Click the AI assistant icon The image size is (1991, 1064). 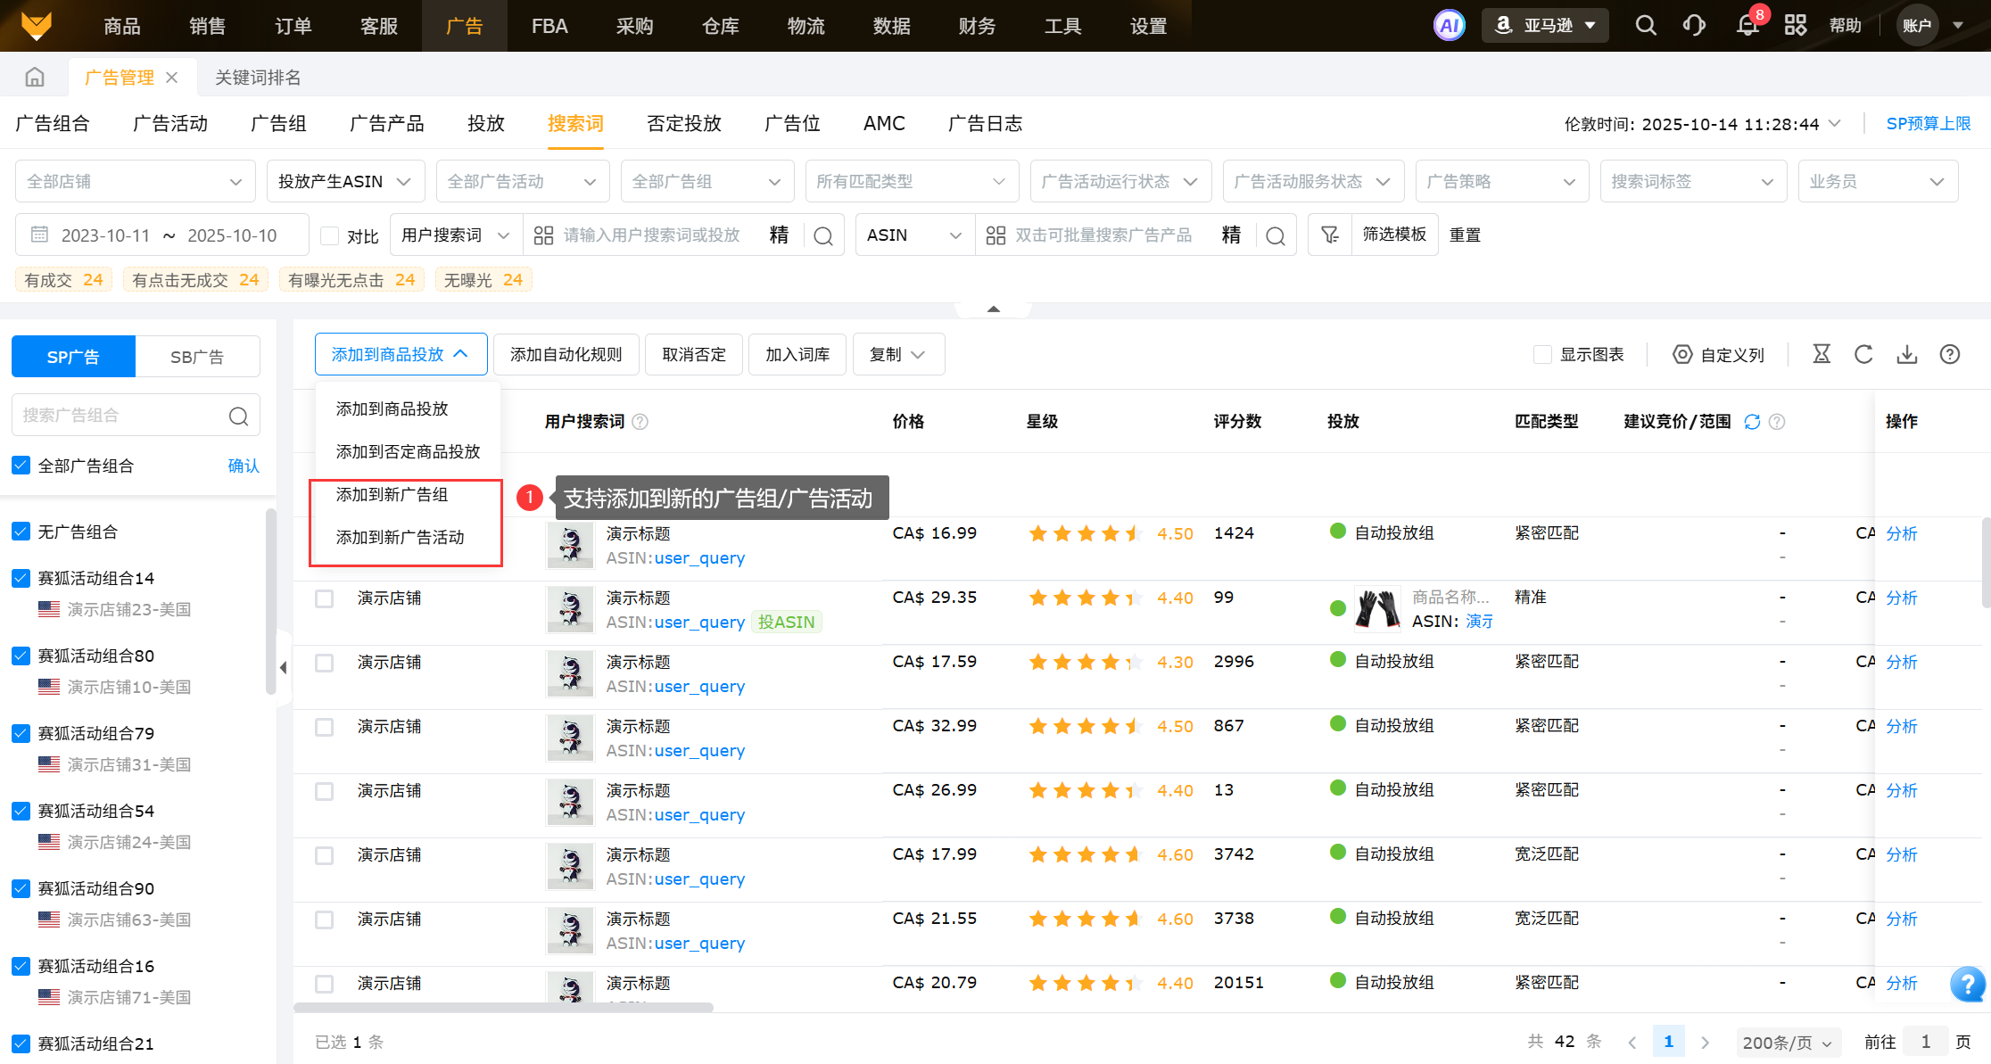click(1449, 25)
